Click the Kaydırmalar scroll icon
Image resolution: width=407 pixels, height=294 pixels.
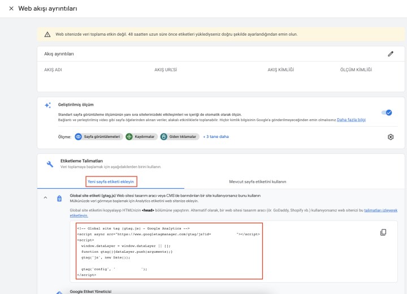(129, 137)
